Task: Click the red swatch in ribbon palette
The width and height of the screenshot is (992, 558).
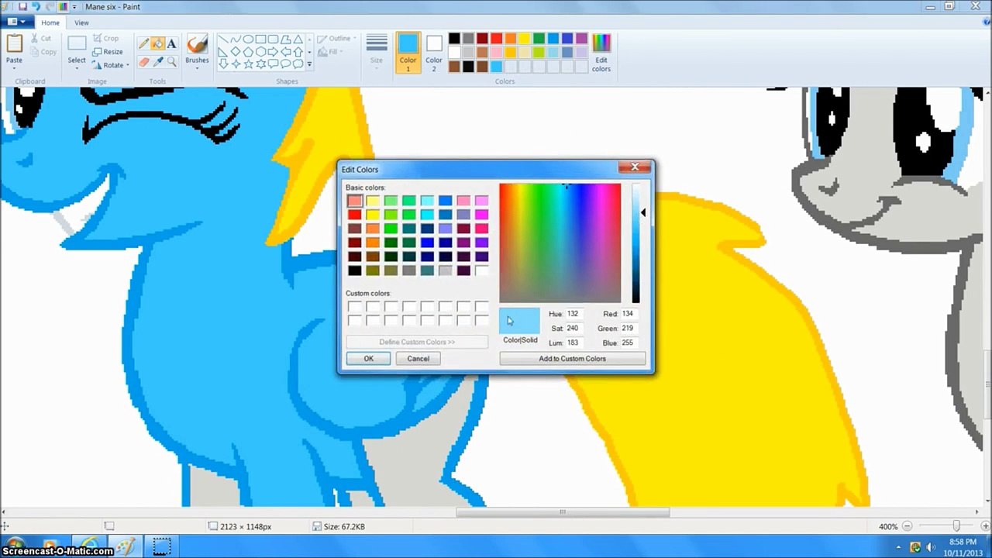Action: [496, 39]
